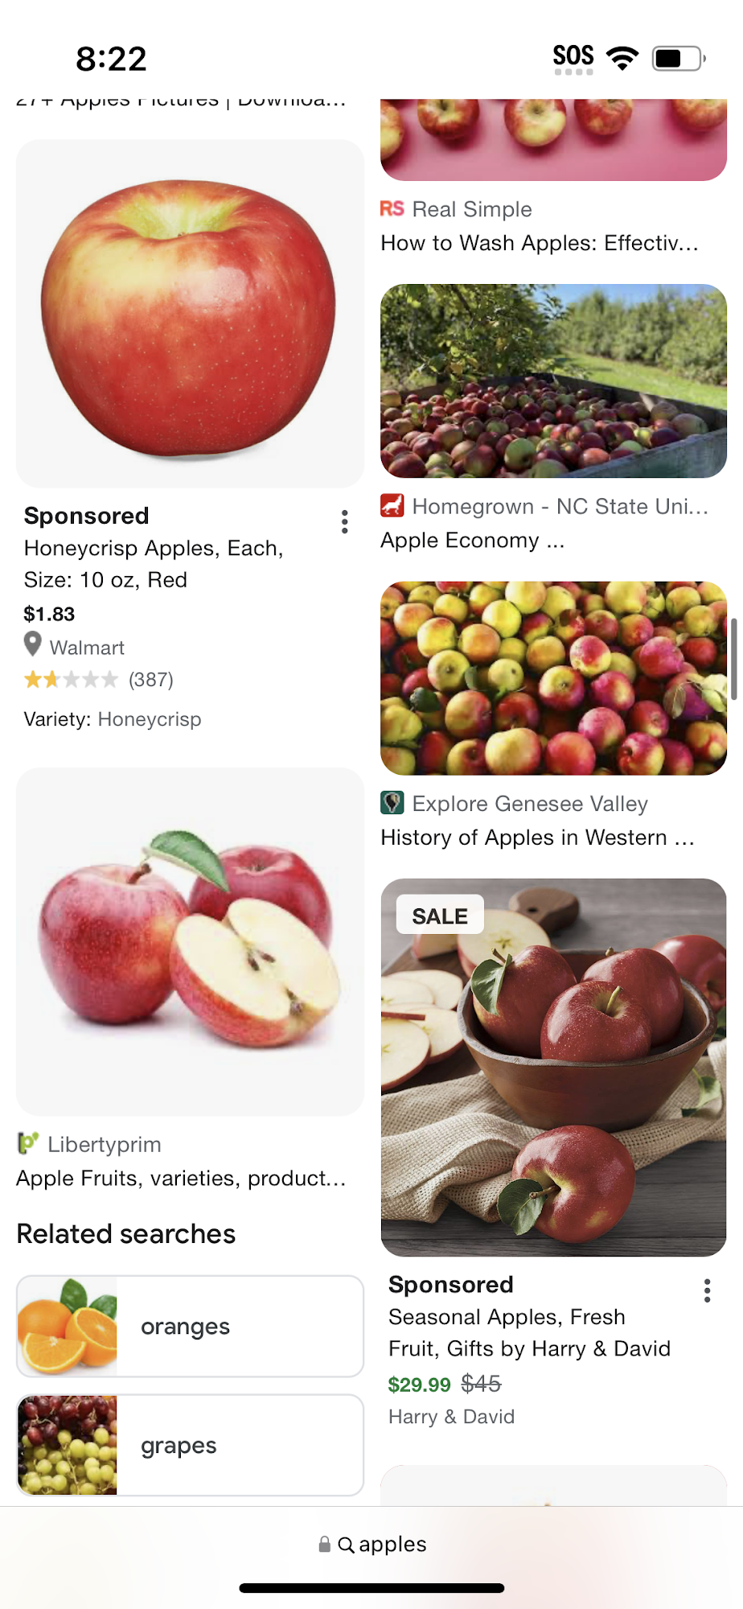Select the grapes related search
The width and height of the screenshot is (743, 1609).
tap(190, 1445)
